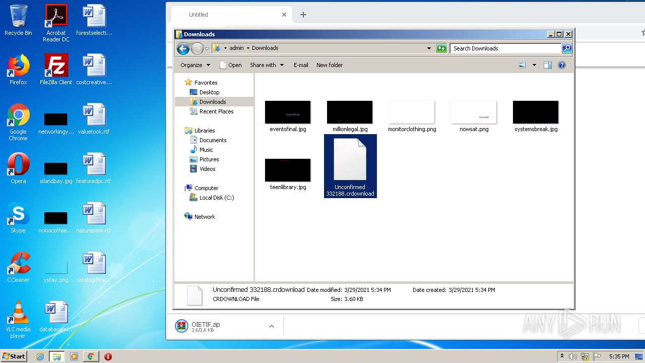Click Explorer Back navigation button
Viewport: 645px width, 363px height.
coord(183,48)
